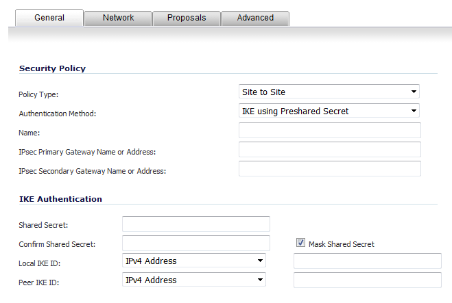Click the Peer IKE ID value field
452x303 pixels.
(x=368, y=280)
